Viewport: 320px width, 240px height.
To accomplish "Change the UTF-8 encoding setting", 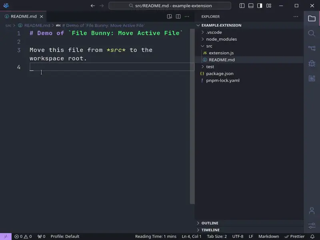I will [238, 236].
